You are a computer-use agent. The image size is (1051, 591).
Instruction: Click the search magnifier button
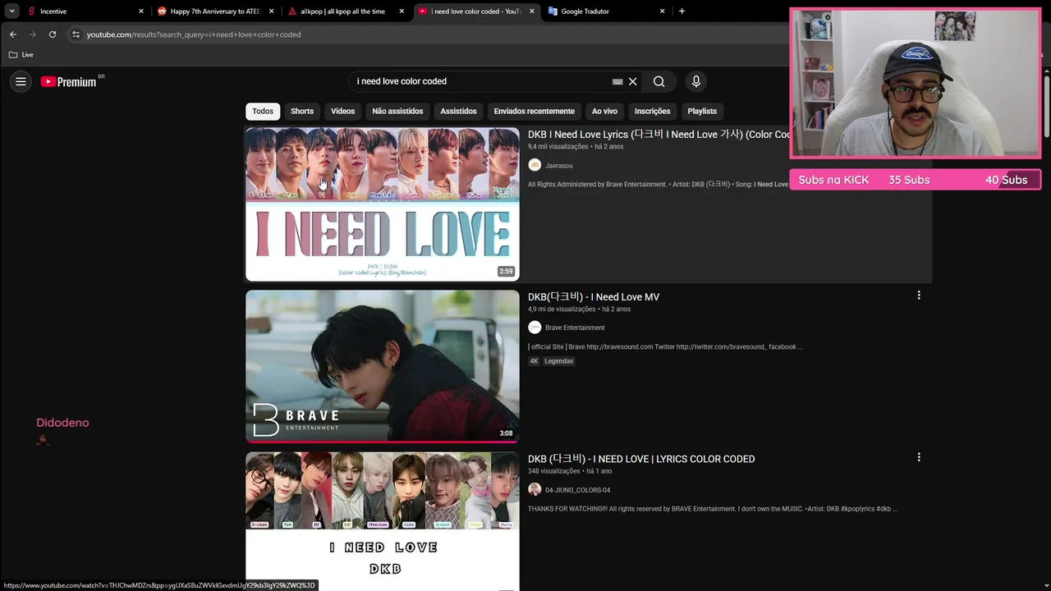[659, 81]
